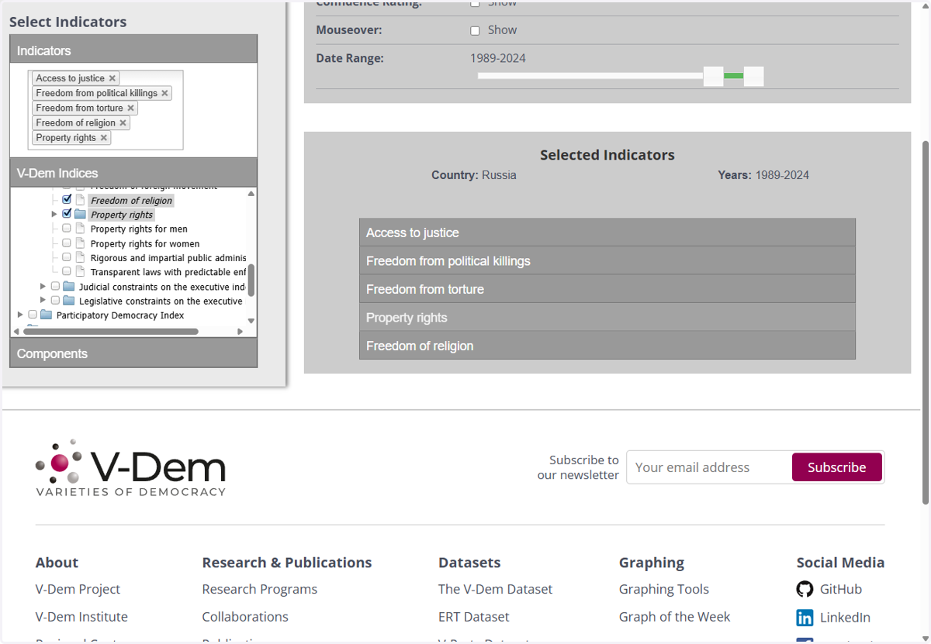The image size is (931, 644).
Task: Click the tree's horizontal scrollbar thumb
Action: pos(110,332)
